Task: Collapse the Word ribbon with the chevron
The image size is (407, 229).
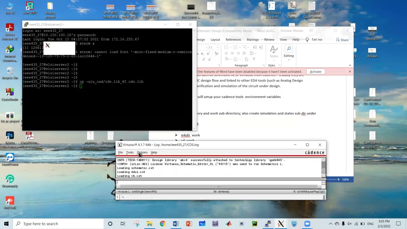Action: pos(350,66)
